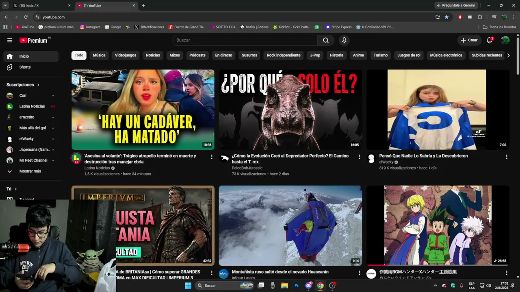The width and height of the screenshot is (520, 292).
Task: Reload the page in Chrome
Action: (26, 17)
